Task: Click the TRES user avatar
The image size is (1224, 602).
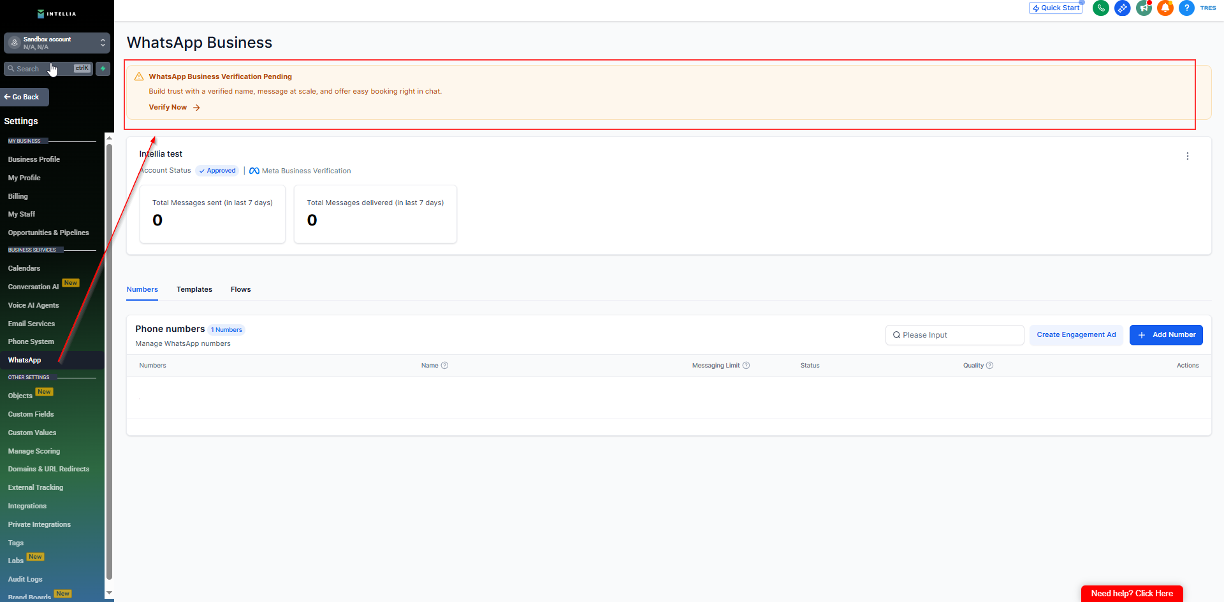Action: (x=1208, y=8)
